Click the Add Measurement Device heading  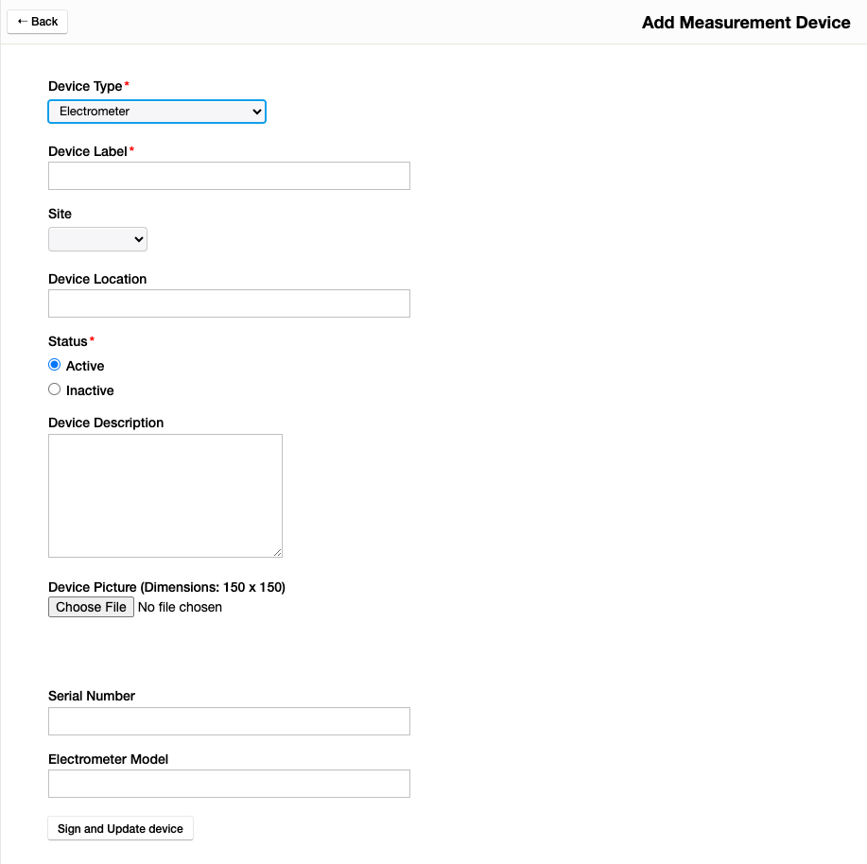click(746, 23)
